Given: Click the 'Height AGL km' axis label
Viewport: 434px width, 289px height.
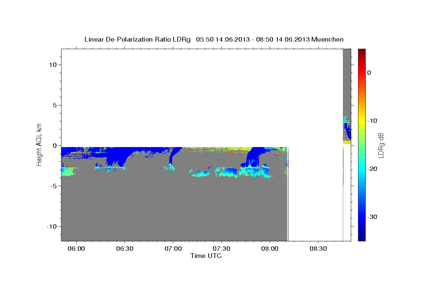Looking at the screenshot, I should [x=38, y=144].
